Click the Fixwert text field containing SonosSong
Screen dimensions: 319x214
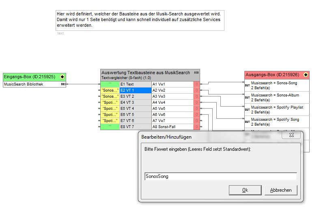(x=220, y=176)
